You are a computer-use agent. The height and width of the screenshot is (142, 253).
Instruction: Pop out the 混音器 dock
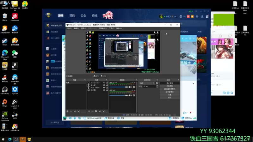pos(136,80)
